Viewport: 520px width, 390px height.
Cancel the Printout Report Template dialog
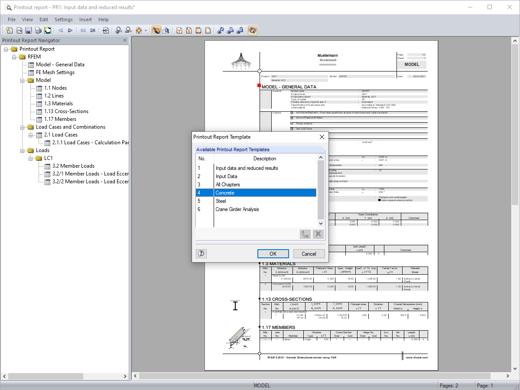[x=309, y=254]
